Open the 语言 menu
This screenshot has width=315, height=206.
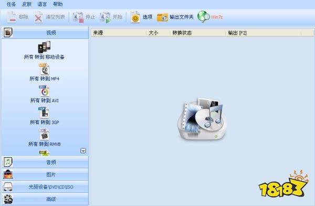[42, 4]
